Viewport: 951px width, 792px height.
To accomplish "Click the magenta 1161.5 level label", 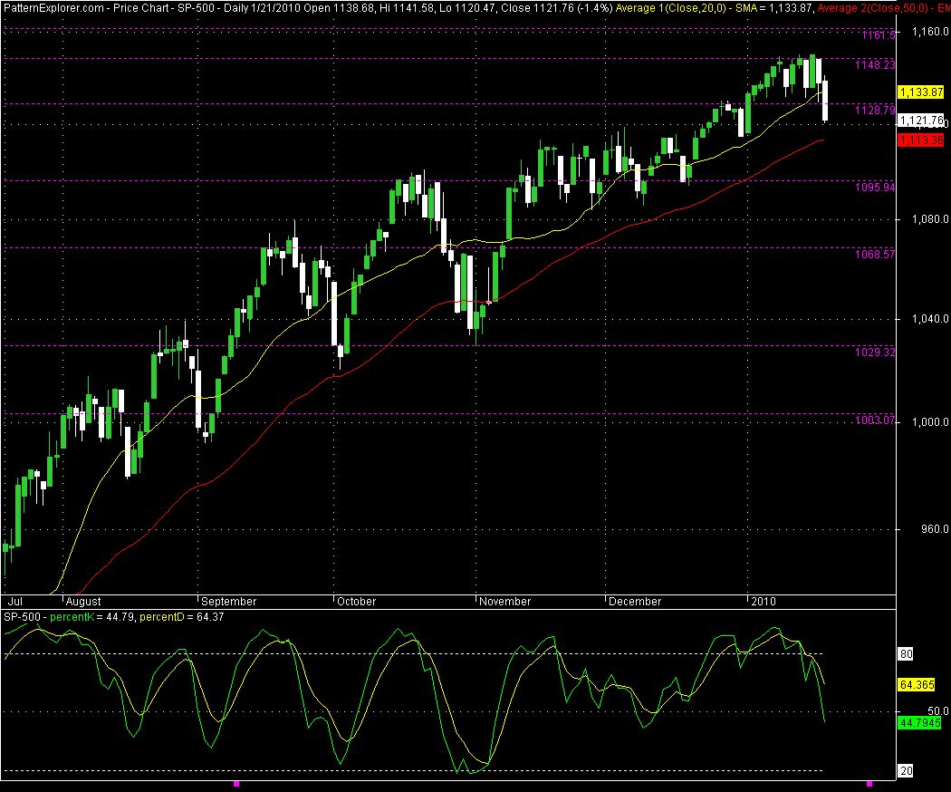I will click(879, 35).
